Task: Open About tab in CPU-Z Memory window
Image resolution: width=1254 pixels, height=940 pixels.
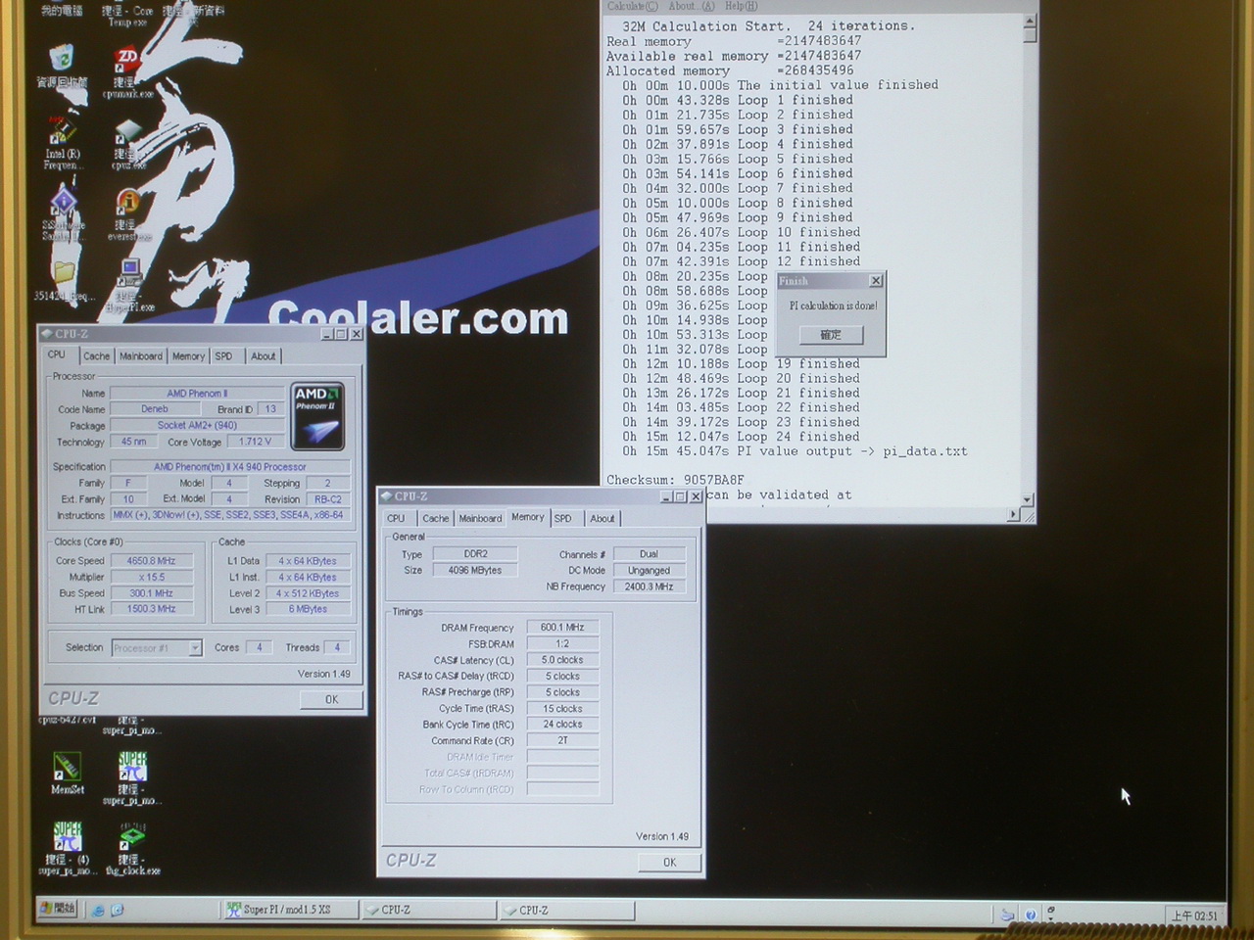Action: [603, 519]
